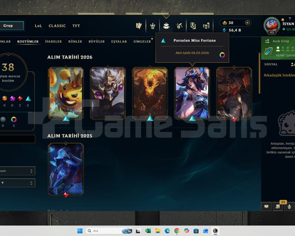
Task: Add RP with the plus button
Action: point(247,23)
